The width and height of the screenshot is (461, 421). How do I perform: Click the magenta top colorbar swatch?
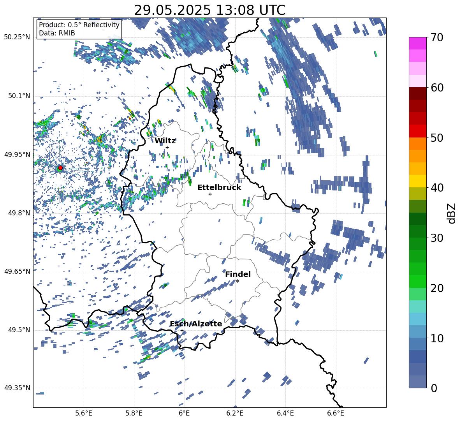(x=417, y=44)
